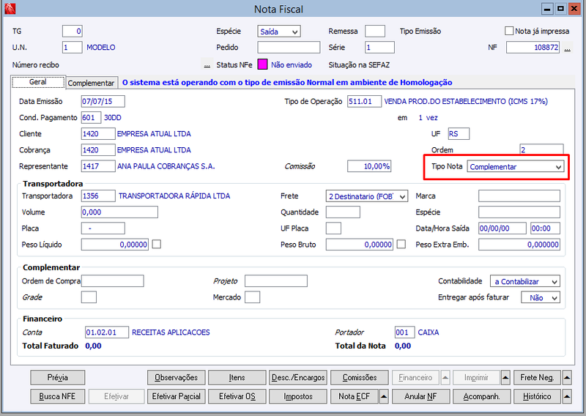Screen dimensions: 586x416
Task: Click the Marca input field
Action: [519, 196]
